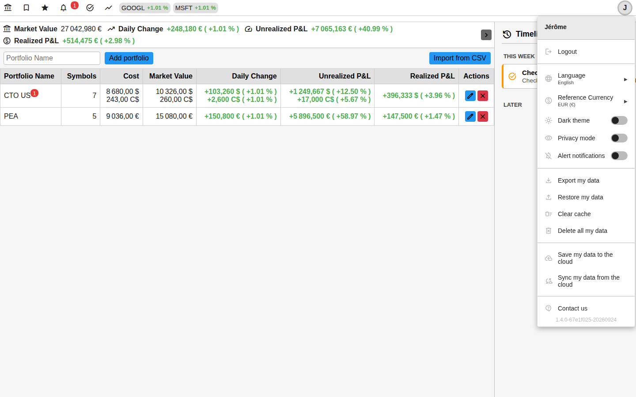Turn on Privacy mode switch

click(619, 138)
